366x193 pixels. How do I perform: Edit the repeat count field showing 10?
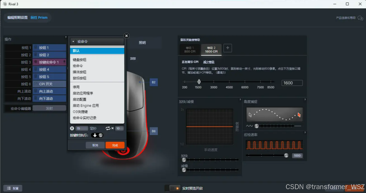coord(119,128)
